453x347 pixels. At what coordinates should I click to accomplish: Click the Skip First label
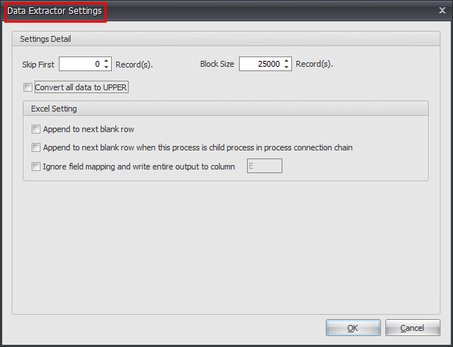click(38, 65)
